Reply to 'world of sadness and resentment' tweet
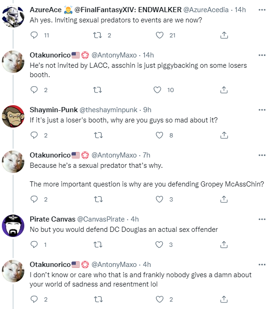Viewport: 274px width, 309px height. pos(34,299)
